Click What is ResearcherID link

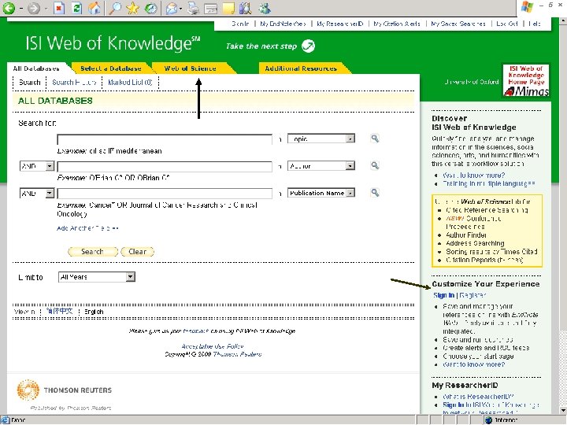479,397
